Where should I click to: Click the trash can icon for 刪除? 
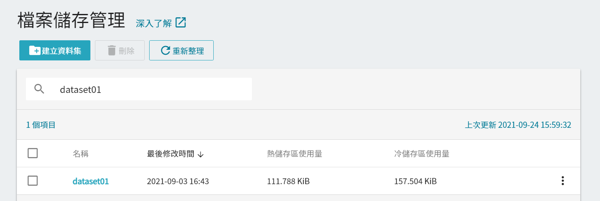pos(112,51)
